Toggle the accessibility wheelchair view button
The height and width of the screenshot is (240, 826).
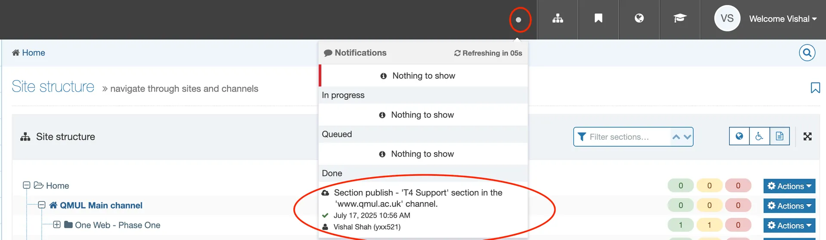tap(759, 136)
